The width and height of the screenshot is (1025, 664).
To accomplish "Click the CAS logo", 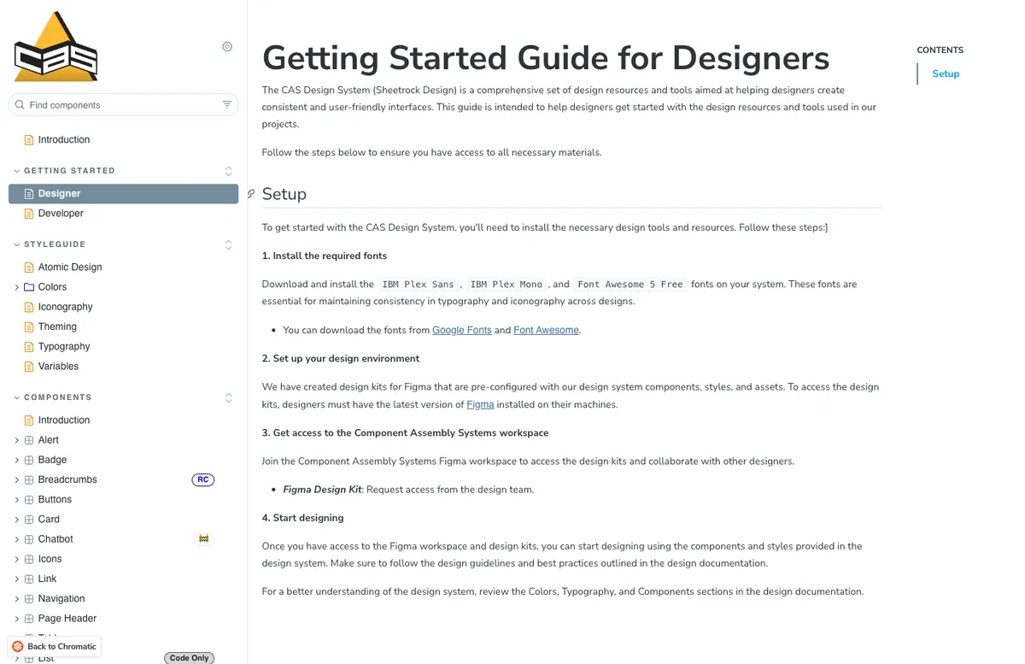I will point(55,45).
